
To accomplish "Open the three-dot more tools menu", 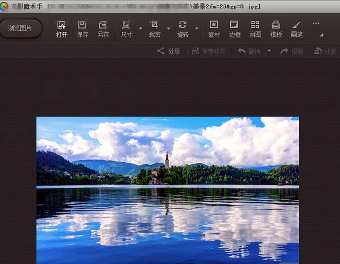I will tap(316, 24).
